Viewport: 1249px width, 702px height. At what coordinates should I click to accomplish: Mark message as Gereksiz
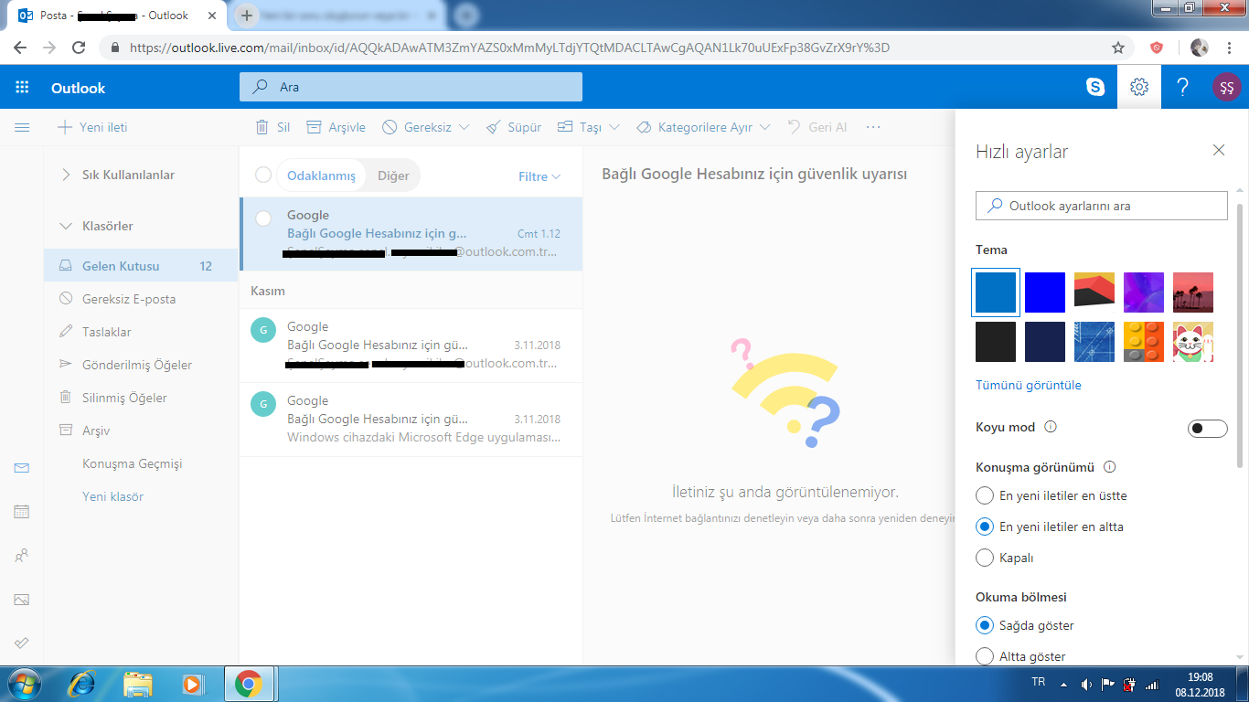click(x=417, y=127)
